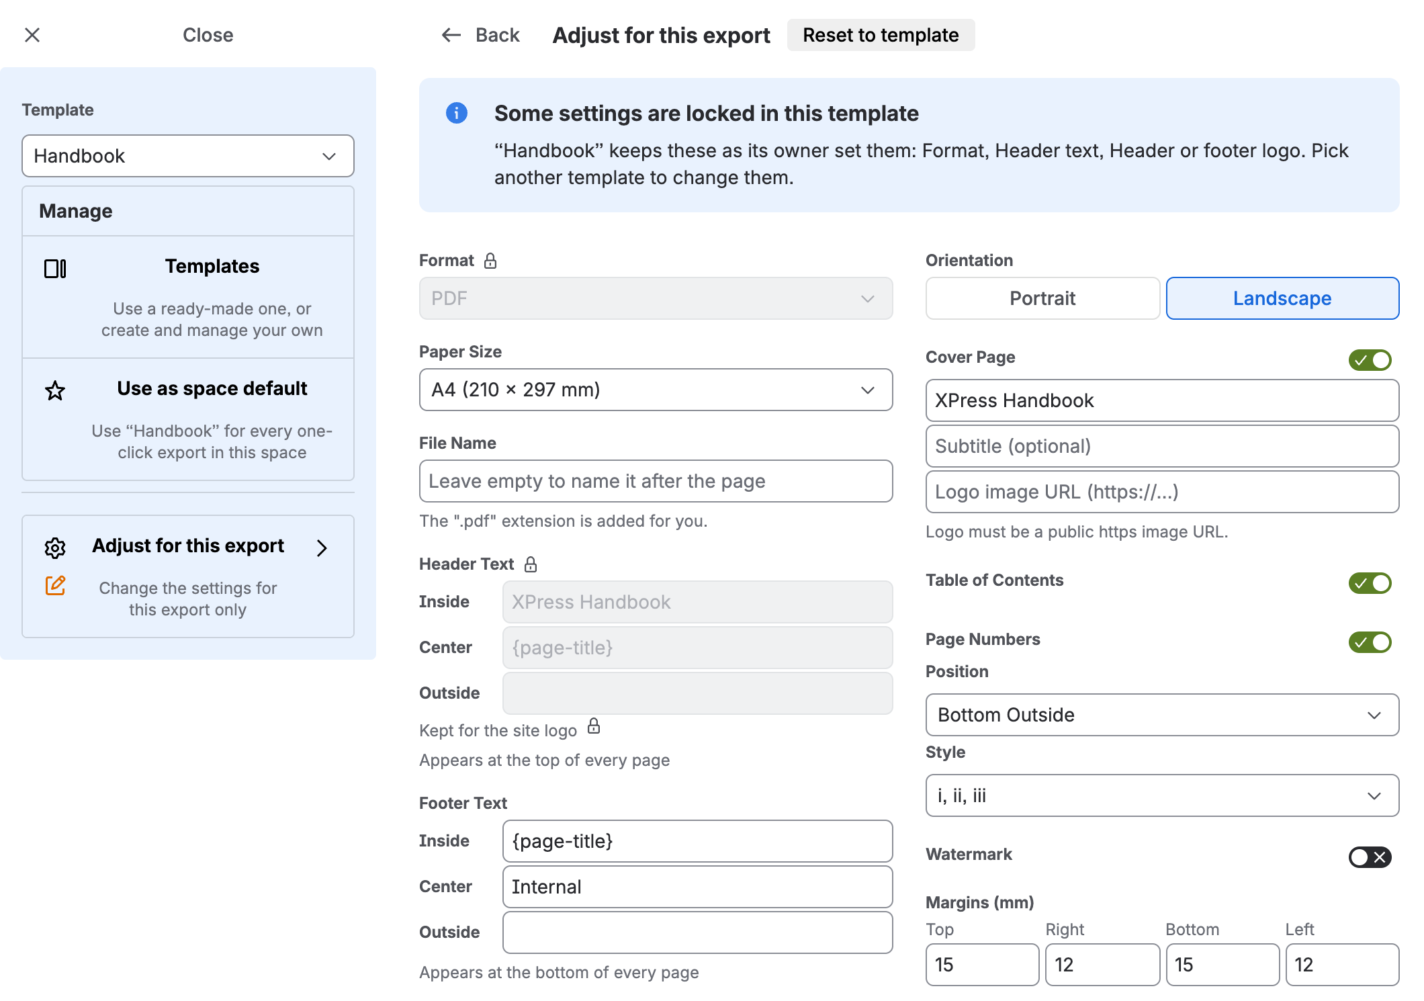
Task: Click the blue info icon in banner
Action: pos(457,113)
